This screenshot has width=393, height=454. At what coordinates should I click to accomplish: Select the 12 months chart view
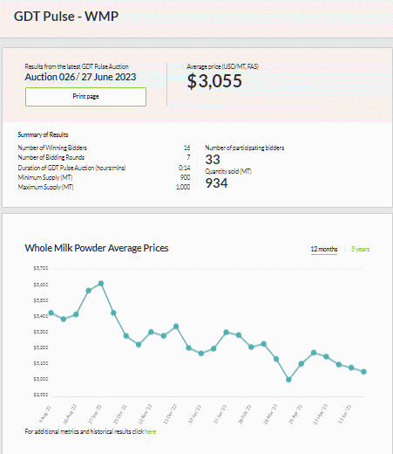(x=324, y=249)
